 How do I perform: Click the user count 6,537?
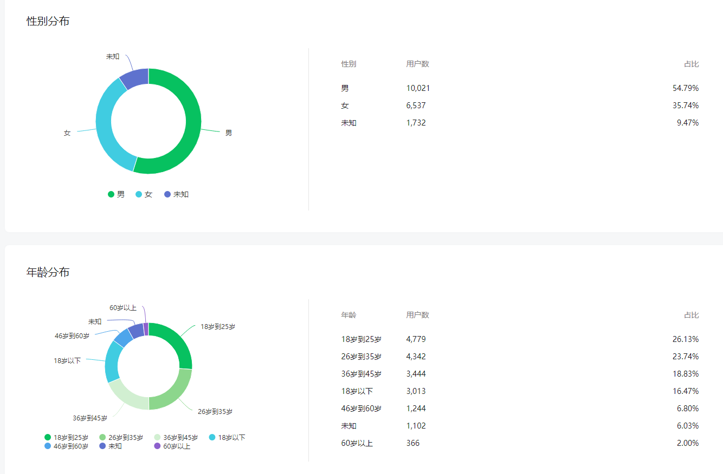point(416,106)
